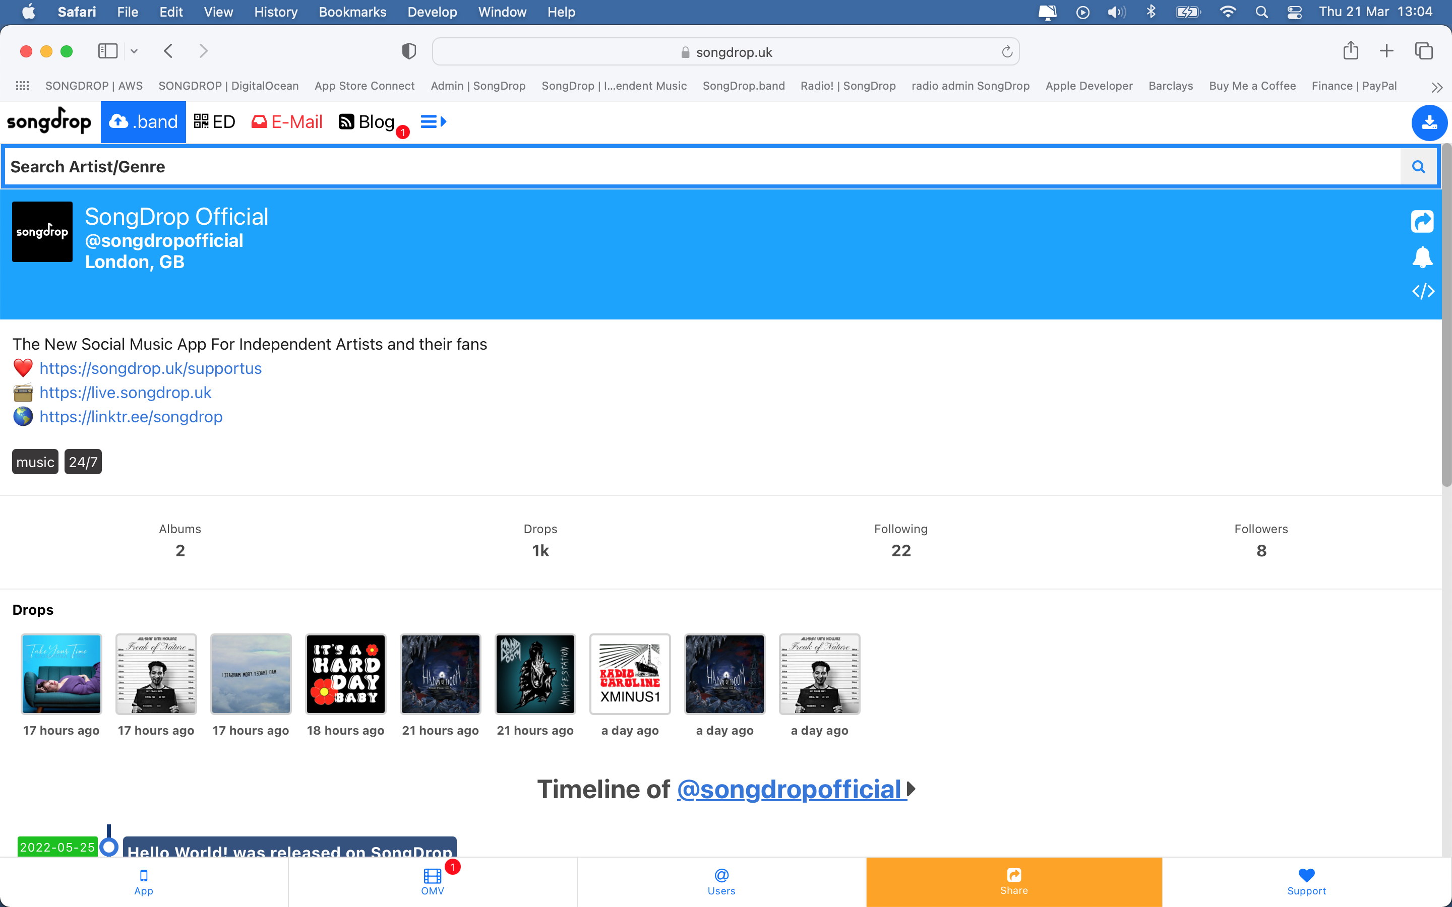The height and width of the screenshot is (907, 1452).
Task: Click the magnifier search button
Action: pos(1418,167)
